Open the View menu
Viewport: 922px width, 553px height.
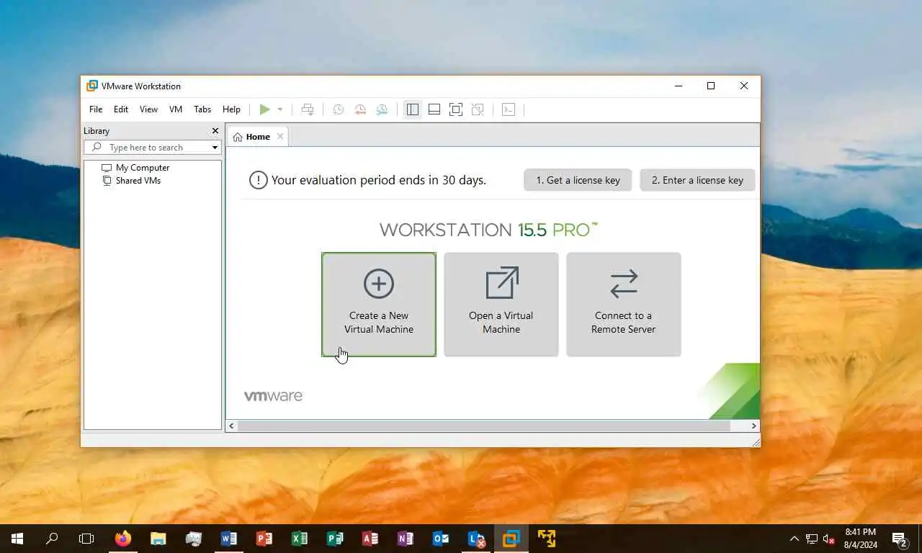(148, 109)
